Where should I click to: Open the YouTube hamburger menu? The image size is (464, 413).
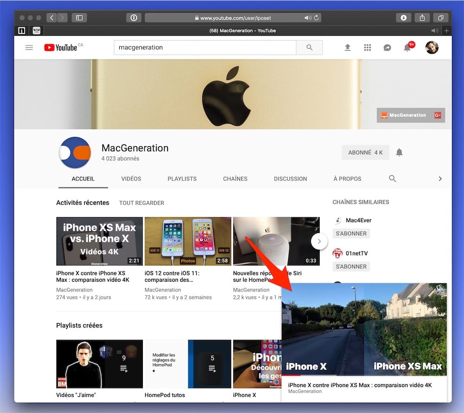click(29, 47)
